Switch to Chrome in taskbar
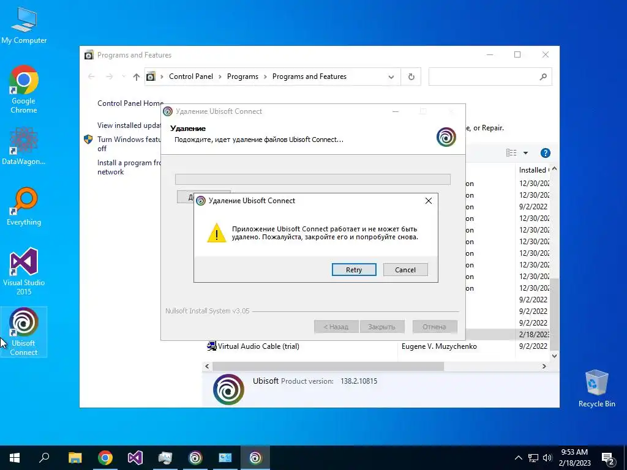This screenshot has width=627, height=470. 105,458
